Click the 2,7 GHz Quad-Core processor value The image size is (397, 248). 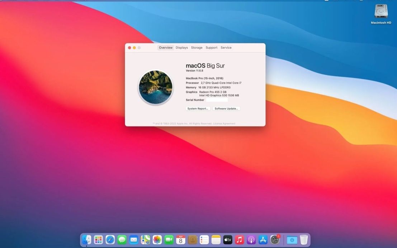tap(221, 83)
